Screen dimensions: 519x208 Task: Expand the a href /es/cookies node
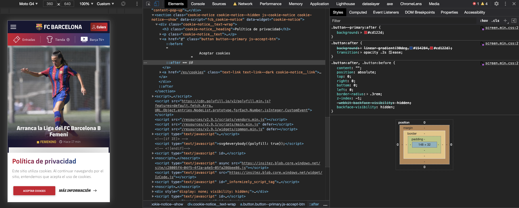click(161, 72)
